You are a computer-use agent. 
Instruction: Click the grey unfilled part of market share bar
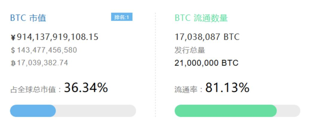tap(96, 111)
